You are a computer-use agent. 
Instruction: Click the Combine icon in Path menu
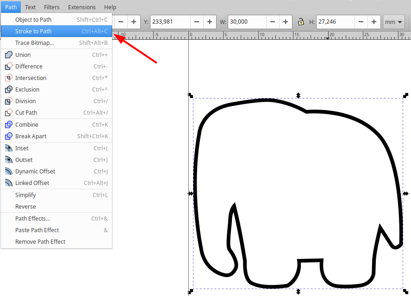[x=9, y=124]
